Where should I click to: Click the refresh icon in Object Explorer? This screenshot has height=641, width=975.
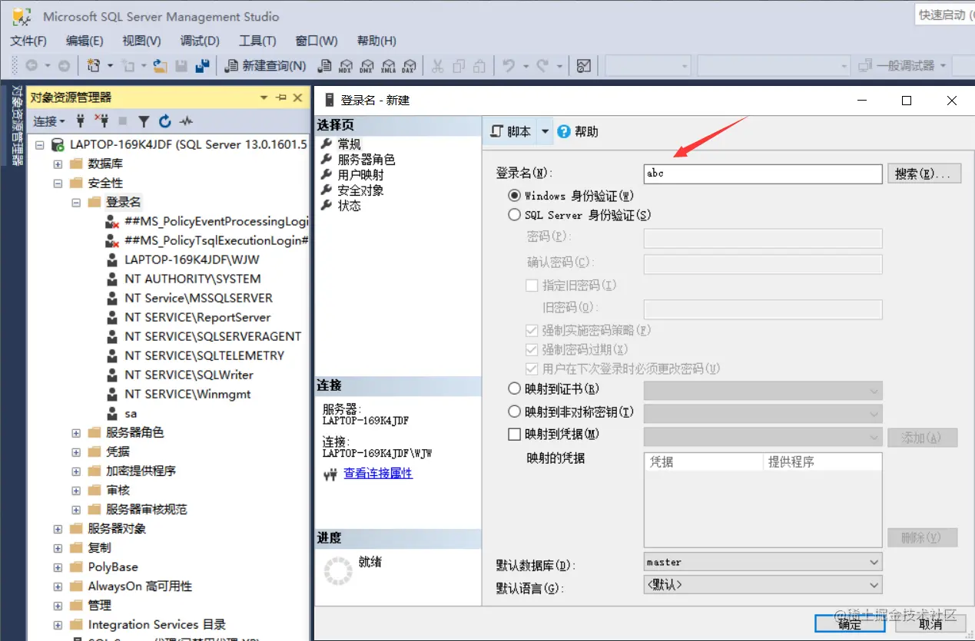pyautogui.click(x=164, y=121)
